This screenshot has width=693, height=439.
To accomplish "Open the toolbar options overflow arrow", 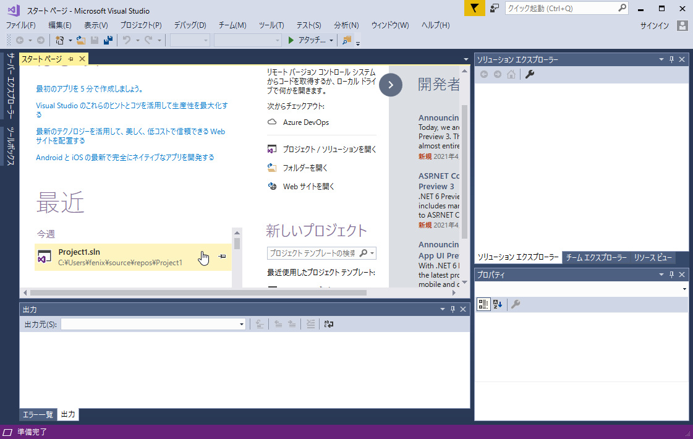I will 358,43.
